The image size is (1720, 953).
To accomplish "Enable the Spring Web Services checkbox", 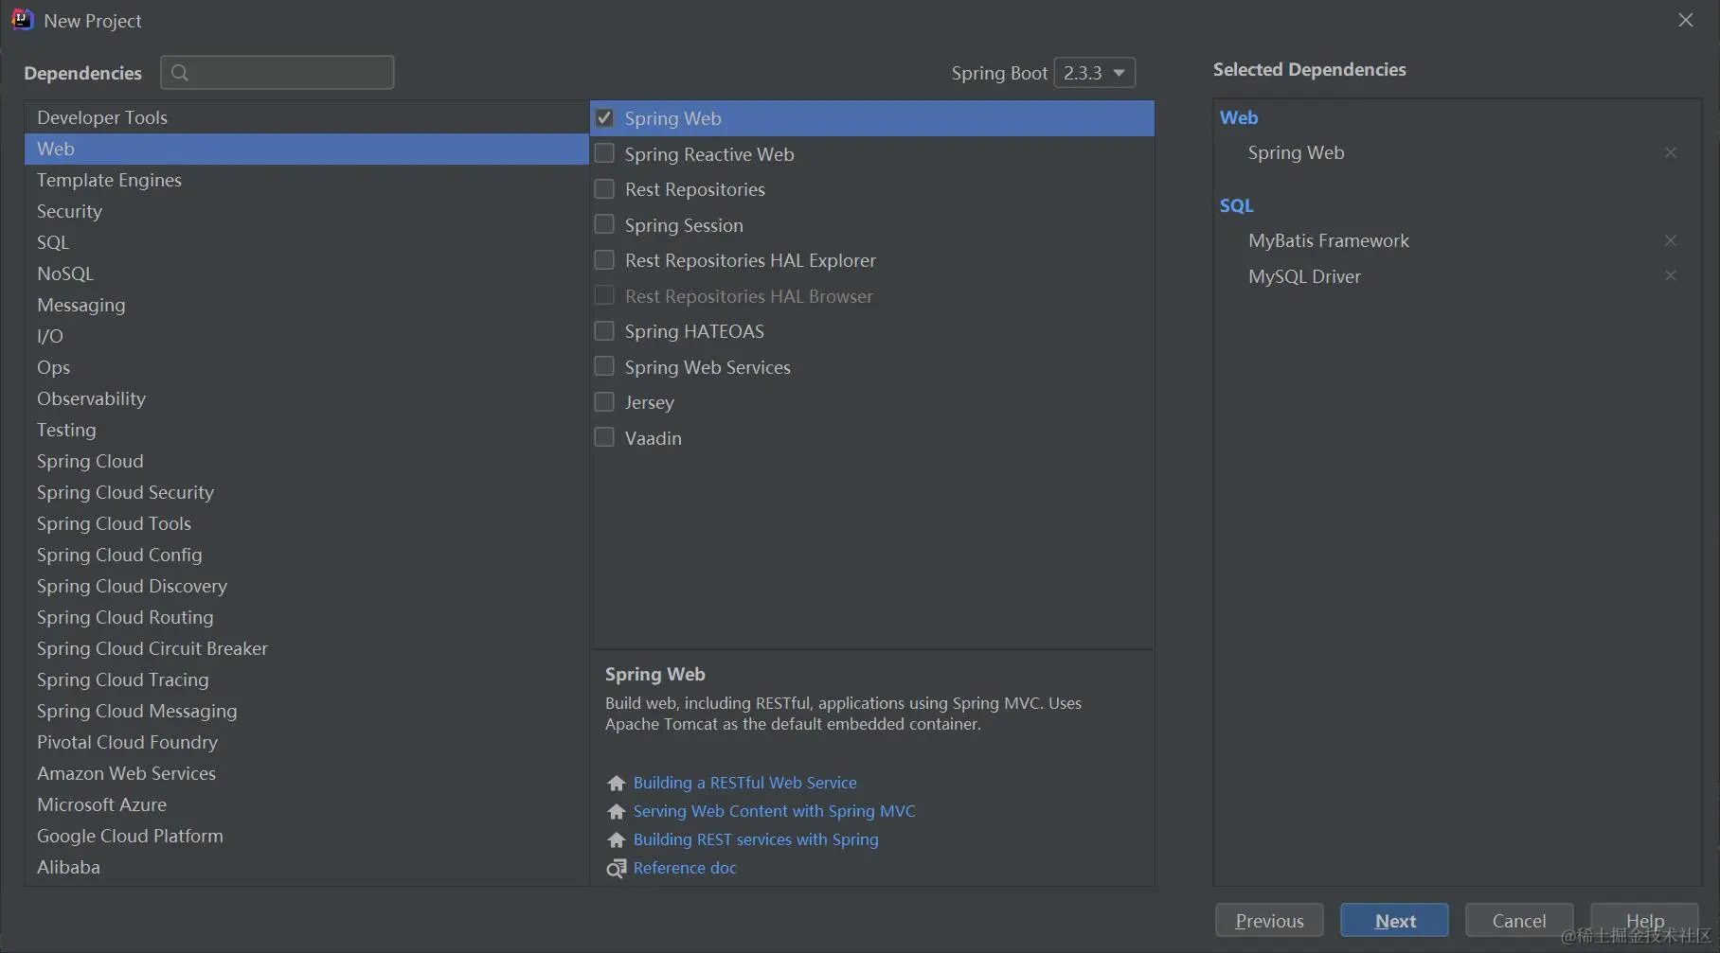I will click(604, 366).
